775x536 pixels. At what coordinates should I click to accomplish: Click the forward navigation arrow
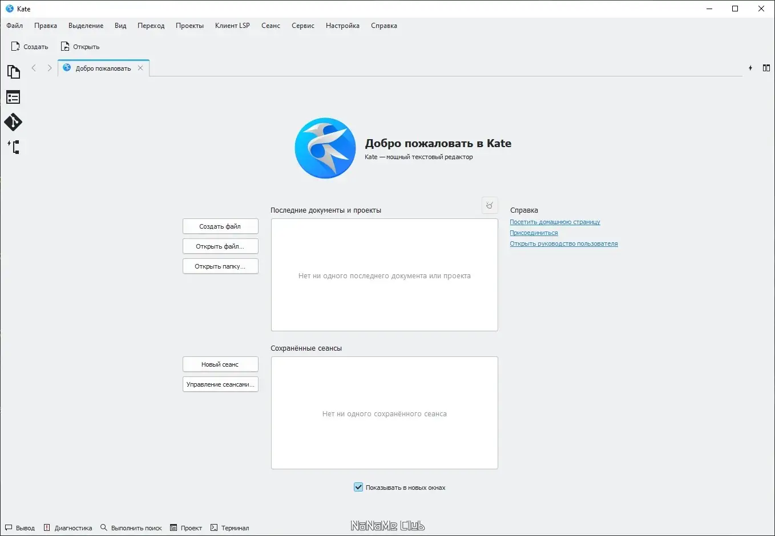(x=50, y=68)
